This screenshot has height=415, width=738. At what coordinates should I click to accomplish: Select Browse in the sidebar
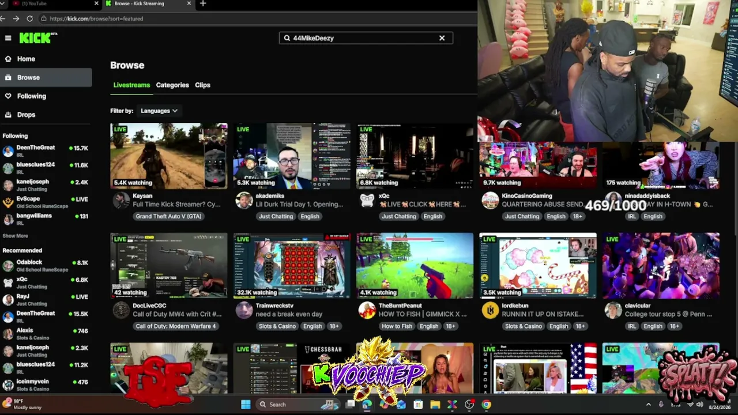click(46, 77)
